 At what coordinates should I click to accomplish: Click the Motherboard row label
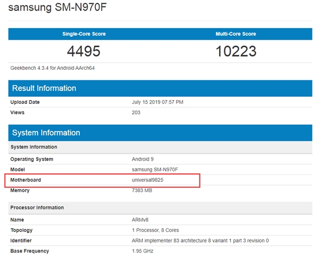26,180
